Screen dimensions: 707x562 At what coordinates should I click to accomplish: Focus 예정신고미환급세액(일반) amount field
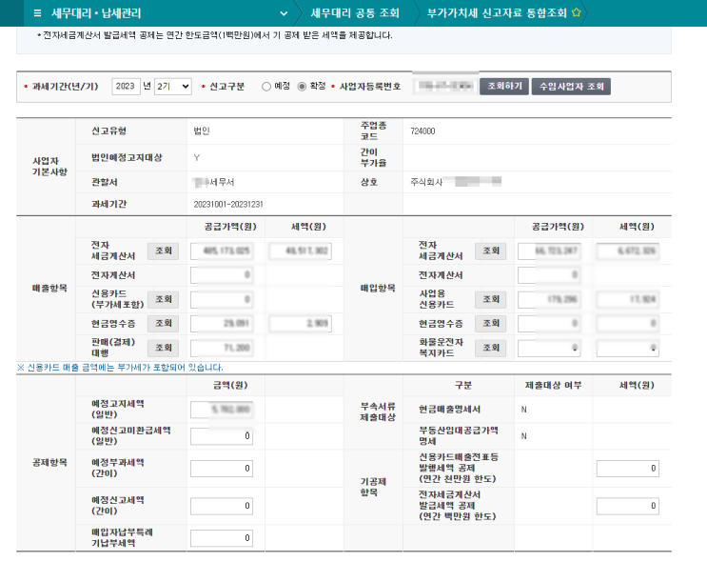pos(222,436)
